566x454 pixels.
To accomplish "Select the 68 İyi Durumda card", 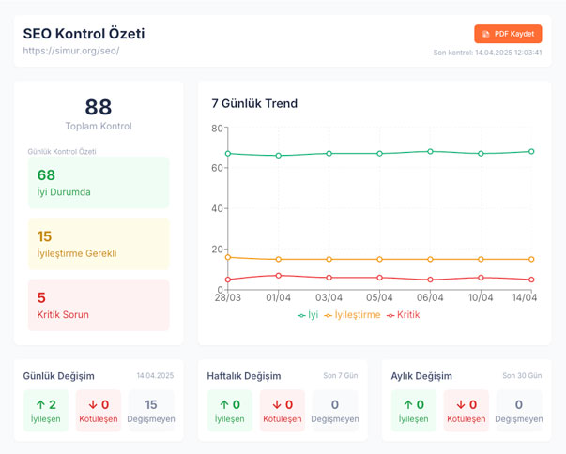I will tap(98, 183).
